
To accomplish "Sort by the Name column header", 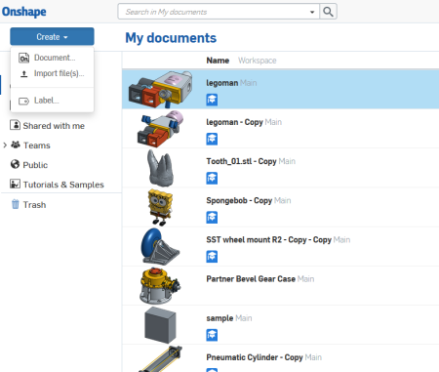I will 218,61.
